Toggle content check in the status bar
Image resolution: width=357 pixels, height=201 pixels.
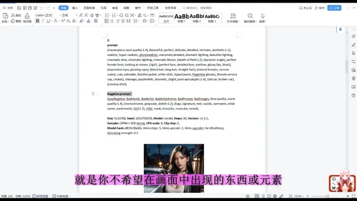coord(61,196)
